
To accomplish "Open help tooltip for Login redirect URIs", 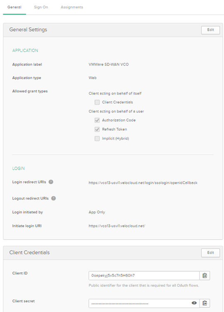I will coord(51,182).
